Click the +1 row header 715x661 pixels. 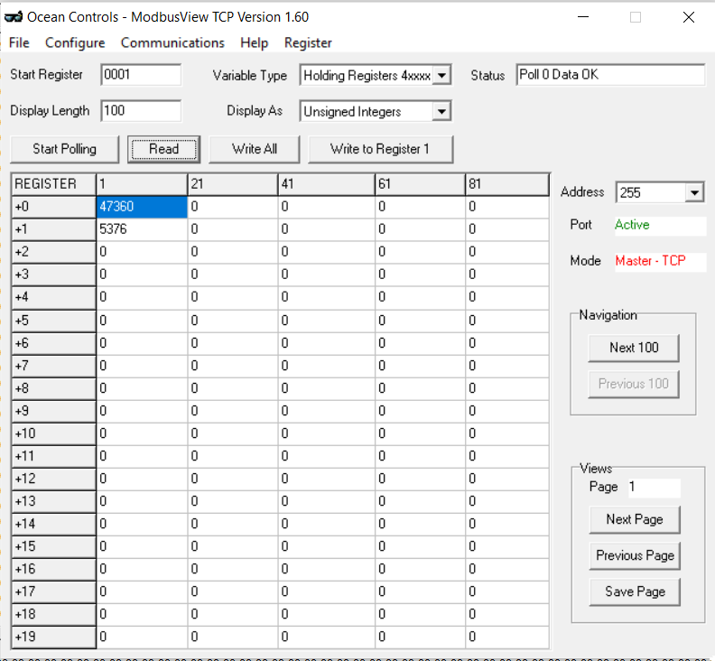point(54,229)
